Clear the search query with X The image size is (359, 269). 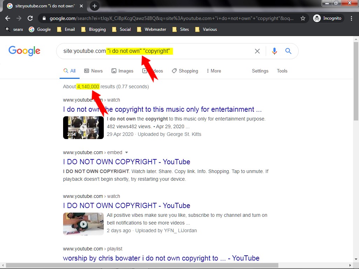[x=257, y=51]
